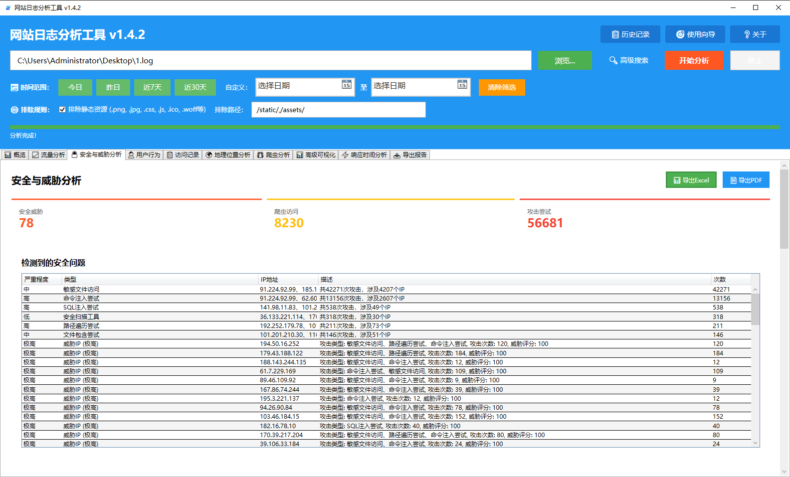790x477 pixels.
Task: Open the 历史记录 history button
Action: [x=630, y=34]
